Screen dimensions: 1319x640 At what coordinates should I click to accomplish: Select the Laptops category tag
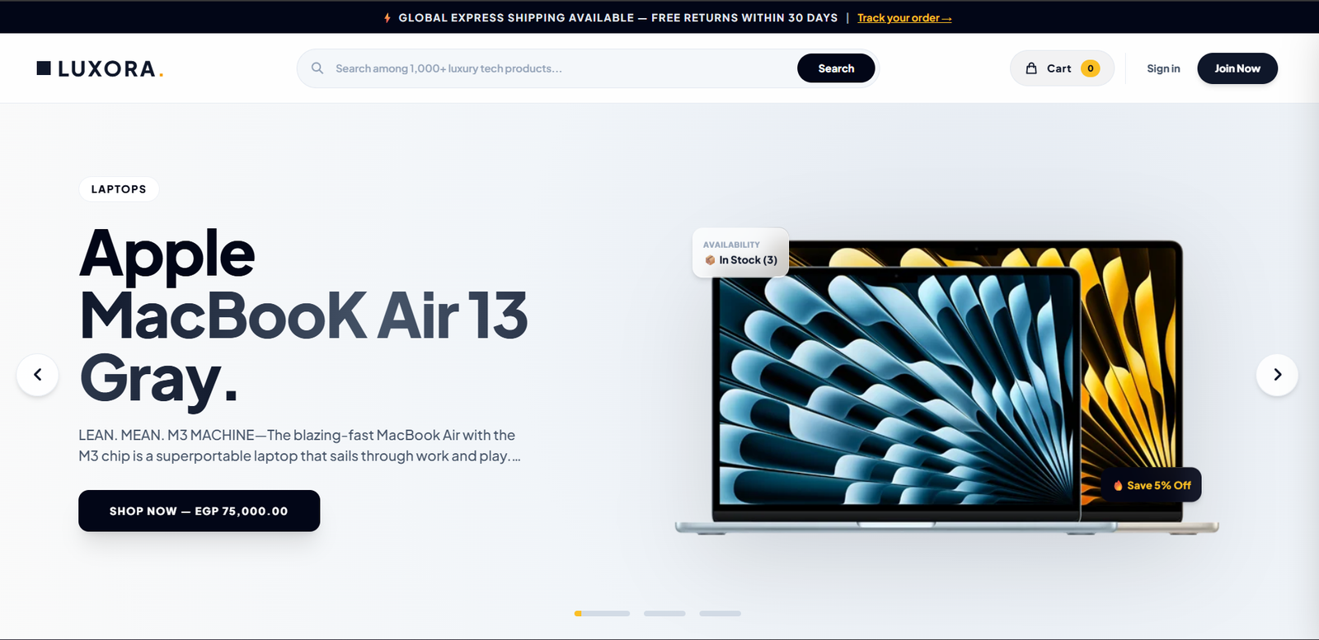[x=119, y=189]
